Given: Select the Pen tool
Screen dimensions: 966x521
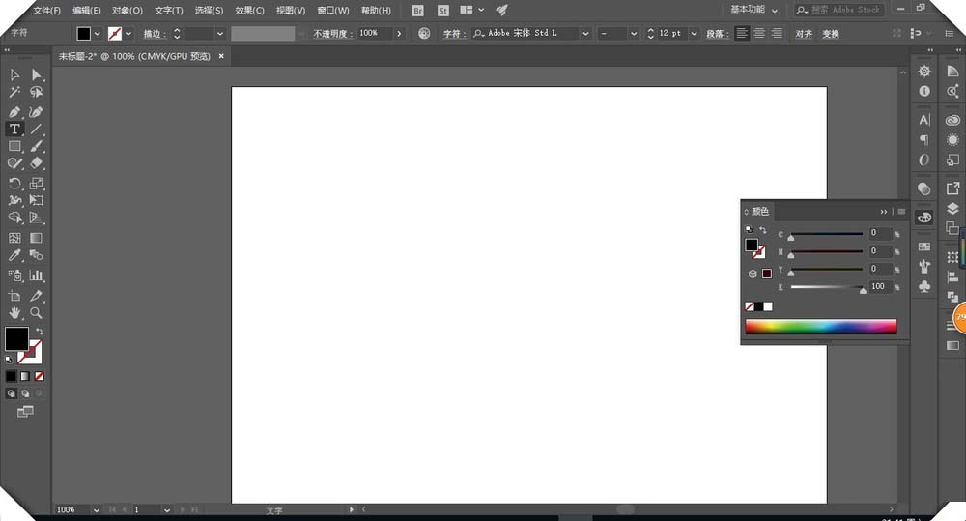Looking at the screenshot, I should pyautogui.click(x=14, y=111).
